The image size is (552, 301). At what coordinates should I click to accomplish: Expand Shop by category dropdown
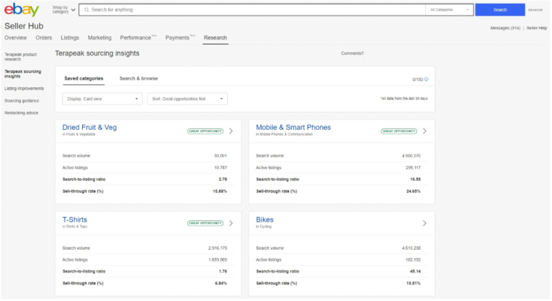(64, 10)
